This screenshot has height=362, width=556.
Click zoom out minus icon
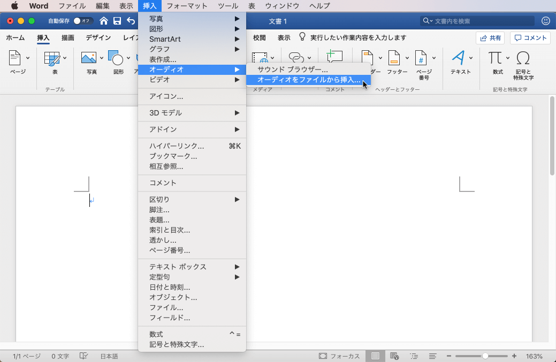[449, 356]
